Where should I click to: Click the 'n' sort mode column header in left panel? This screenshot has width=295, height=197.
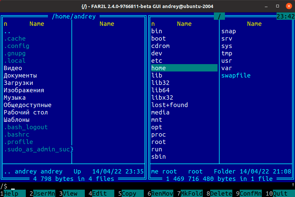[5, 24]
